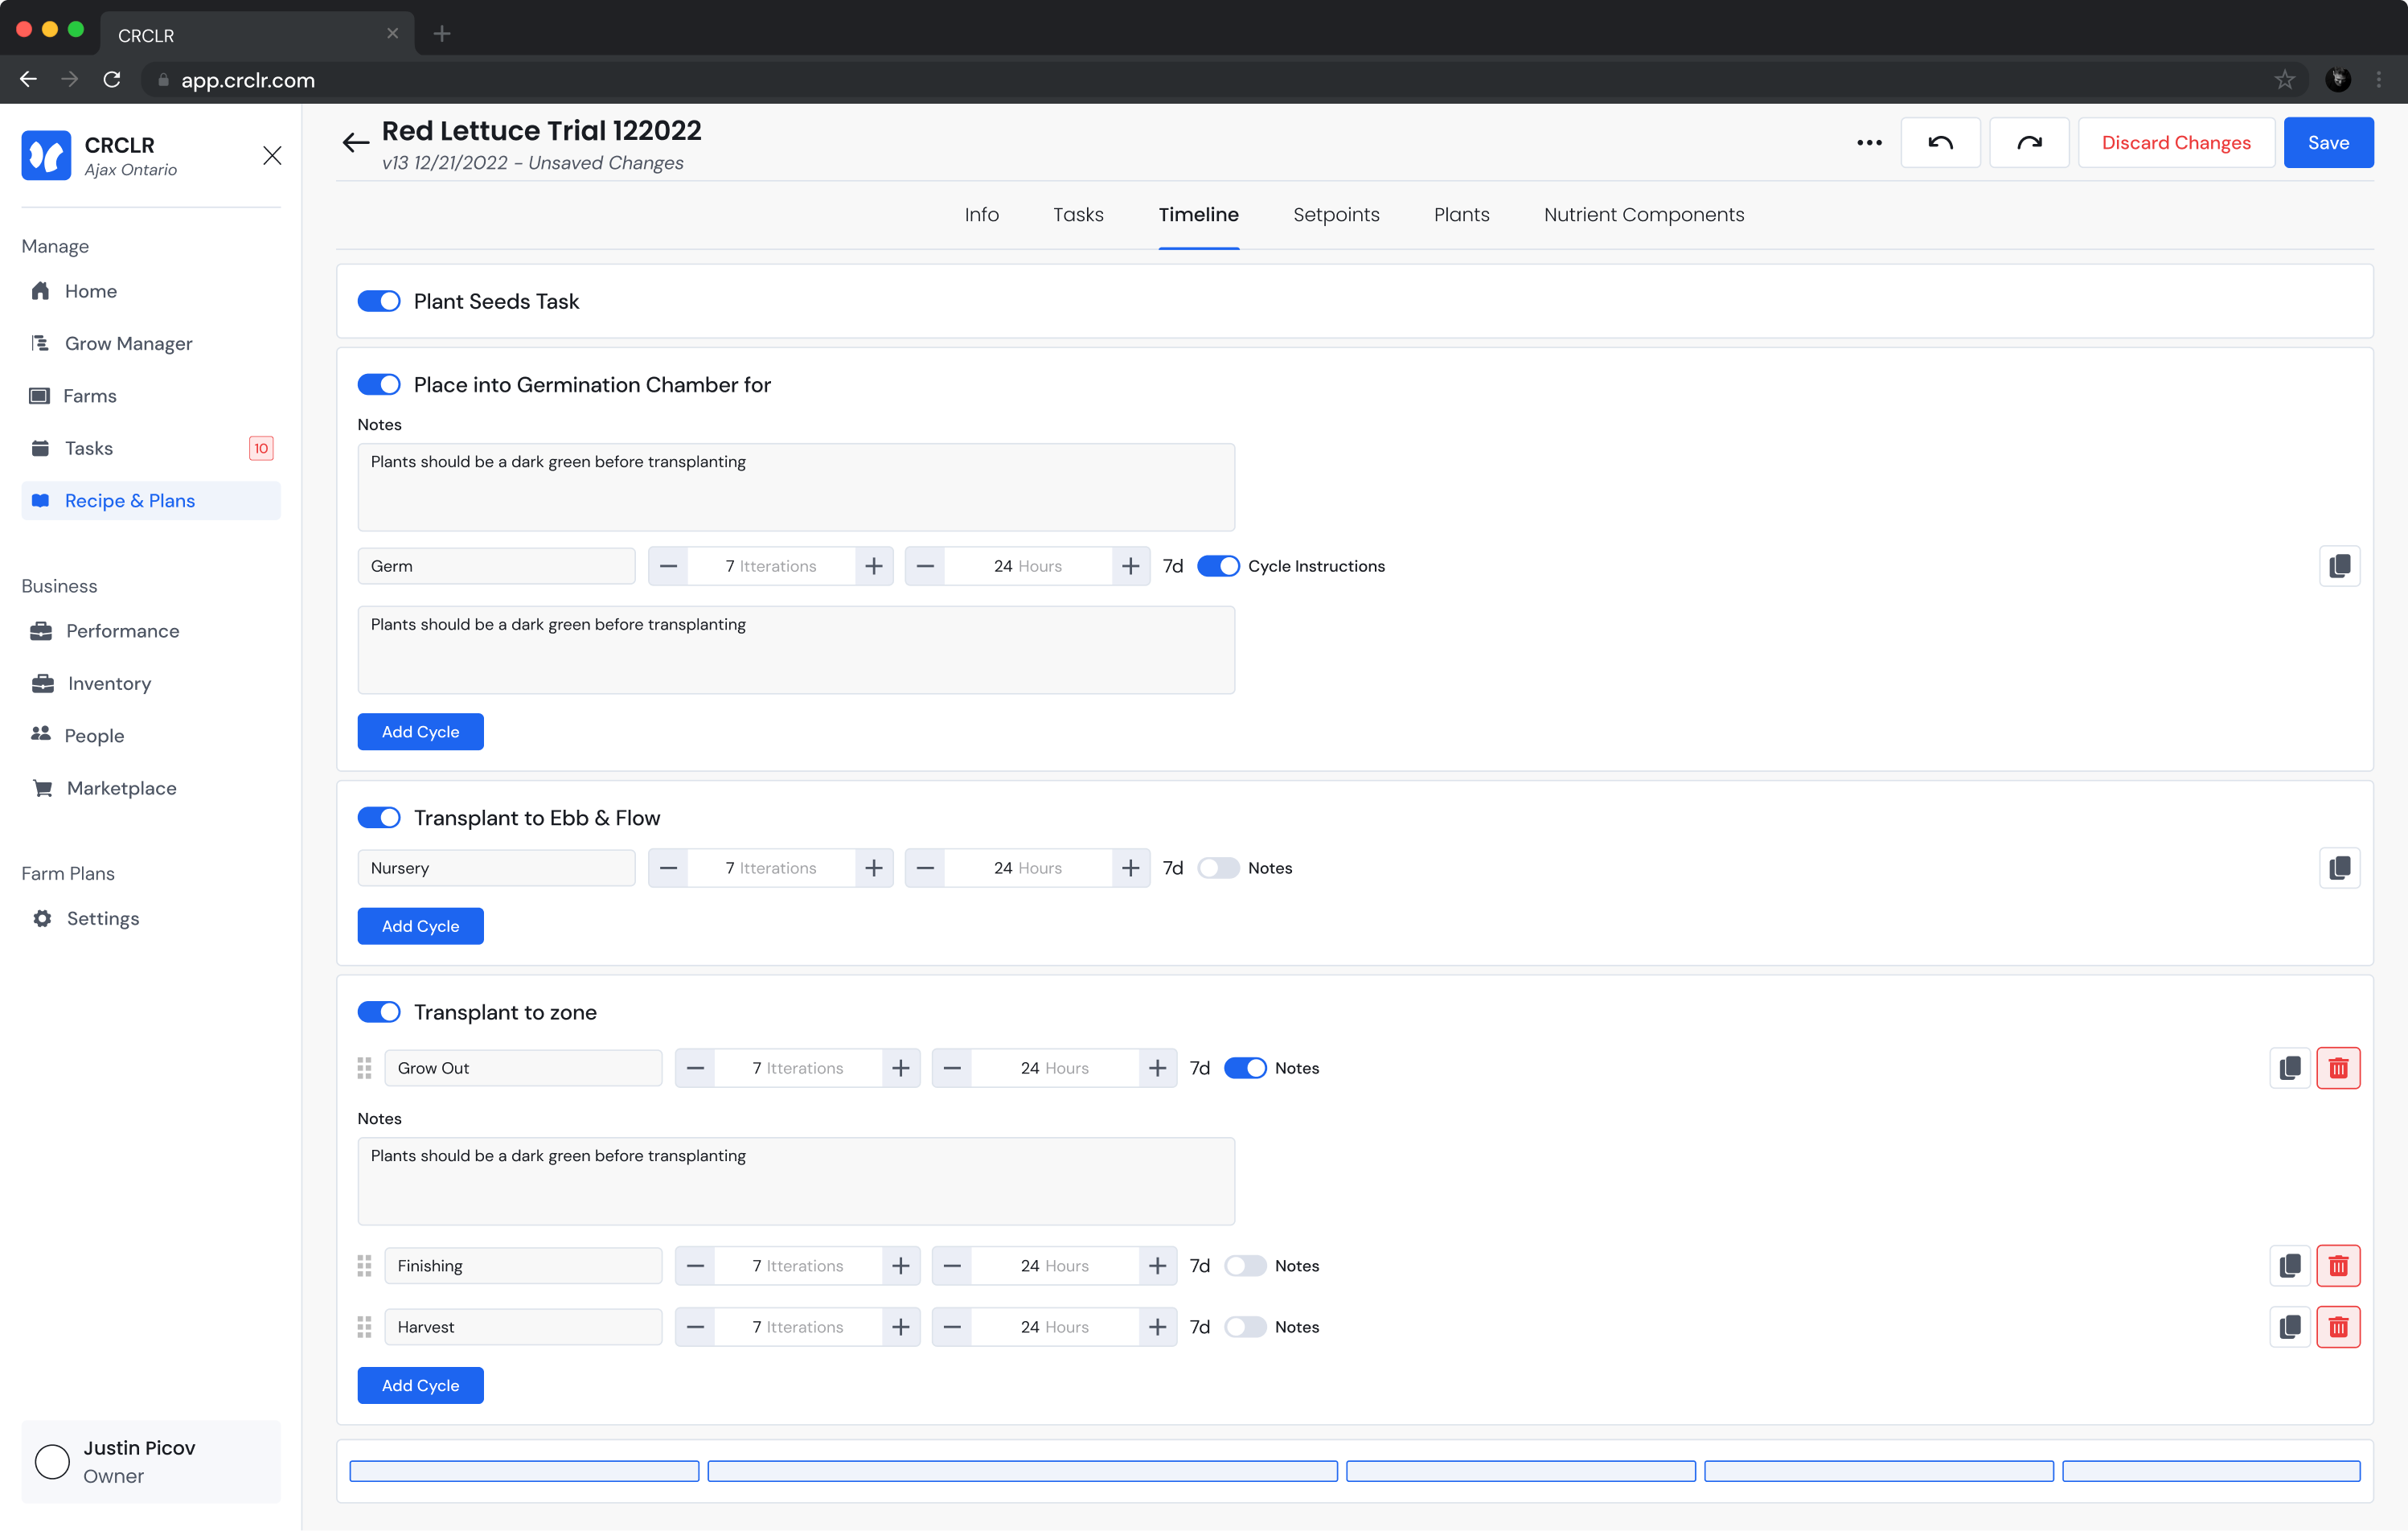Increase Harvest hours with plus
The width and height of the screenshot is (2408, 1531).
(1157, 1327)
